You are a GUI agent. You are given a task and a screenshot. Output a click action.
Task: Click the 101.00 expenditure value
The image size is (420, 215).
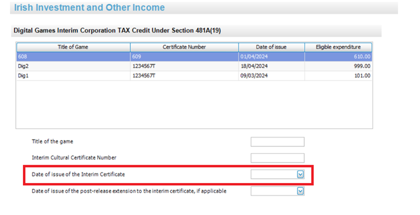pos(363,76)
